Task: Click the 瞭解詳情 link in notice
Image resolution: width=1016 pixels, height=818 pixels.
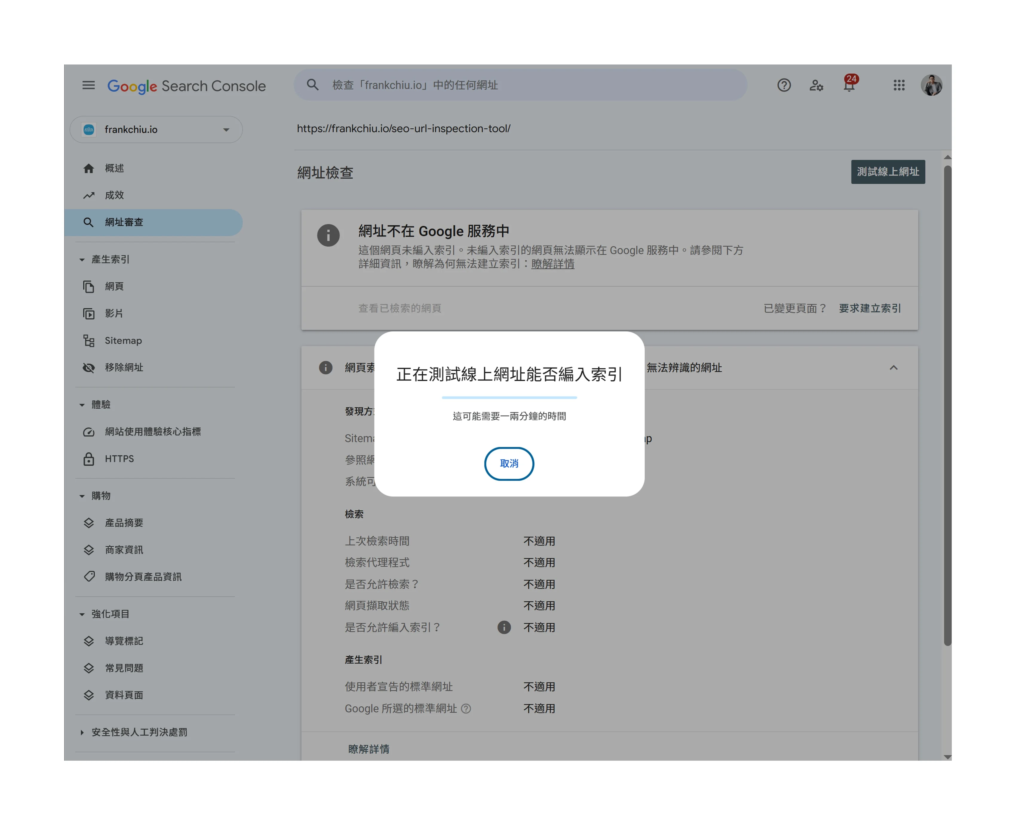Action: click(x=552, y=264)
